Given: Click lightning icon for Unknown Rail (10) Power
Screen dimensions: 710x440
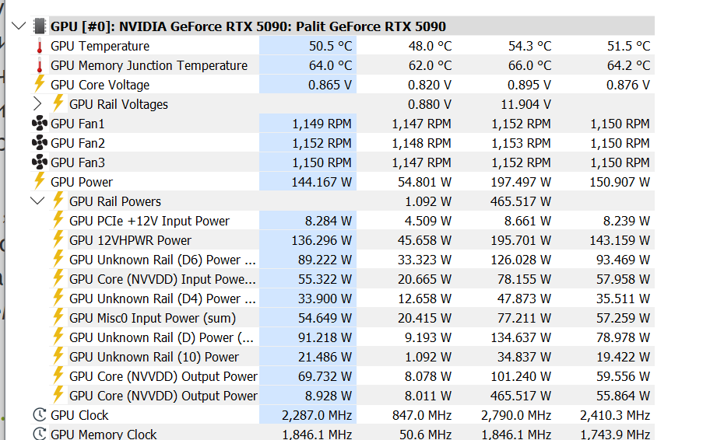Looking at the screenshot, I should click(x=58, y=356).
